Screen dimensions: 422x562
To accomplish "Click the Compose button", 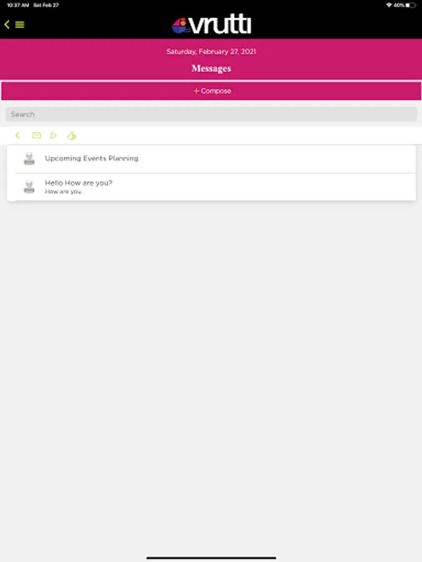I will pyautogui.click(x=211, y=91).
